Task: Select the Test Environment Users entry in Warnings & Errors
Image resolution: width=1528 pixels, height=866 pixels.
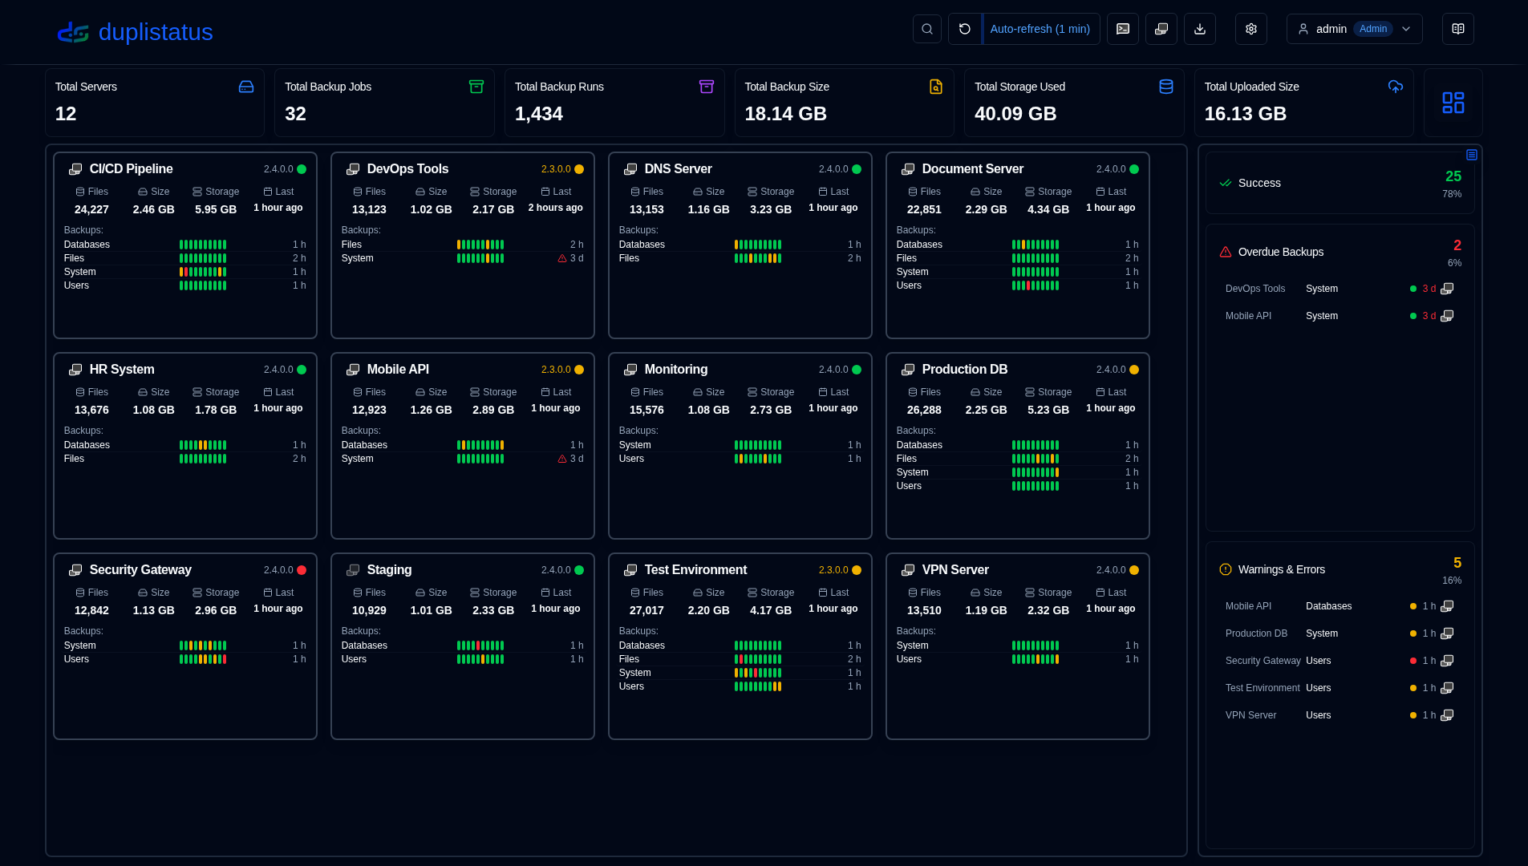Action: point(1340,688)
